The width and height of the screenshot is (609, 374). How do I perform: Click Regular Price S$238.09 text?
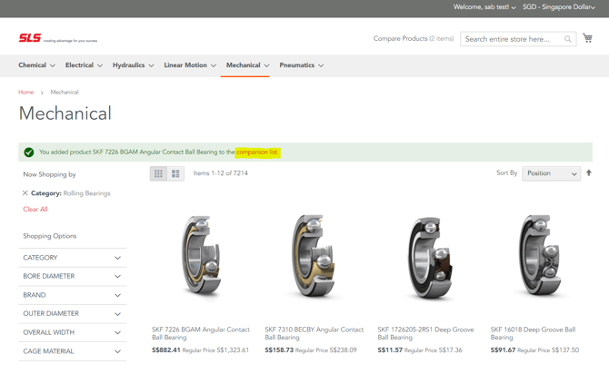click(x=326, y=350)
